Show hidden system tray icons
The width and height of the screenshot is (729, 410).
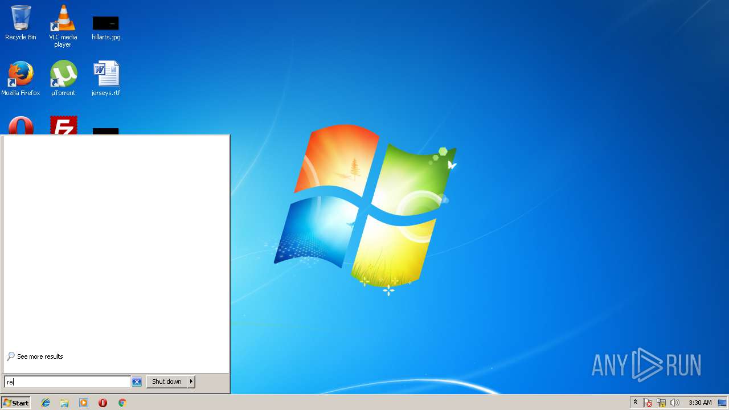point(635,403)
